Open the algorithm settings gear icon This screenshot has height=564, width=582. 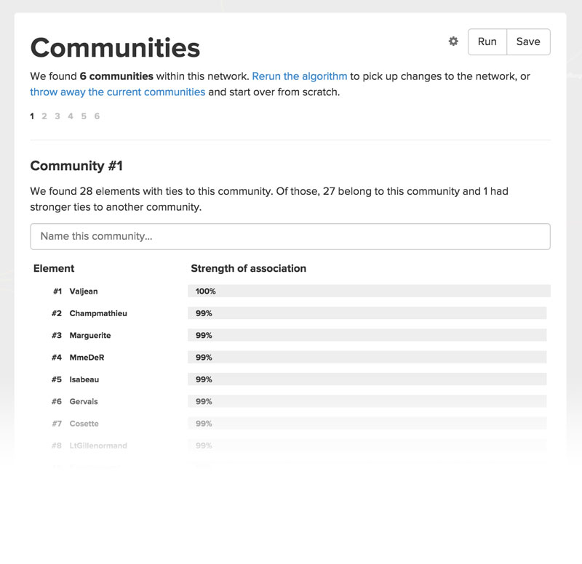453,41
